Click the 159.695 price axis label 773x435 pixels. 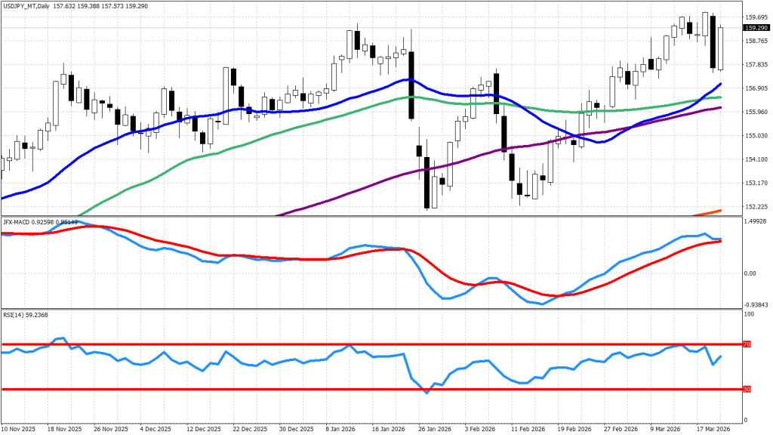coord(756,17)
